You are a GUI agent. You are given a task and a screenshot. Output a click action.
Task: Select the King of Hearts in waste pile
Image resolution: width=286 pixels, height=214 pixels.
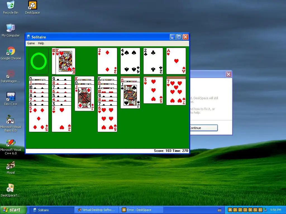coord(65,61)
